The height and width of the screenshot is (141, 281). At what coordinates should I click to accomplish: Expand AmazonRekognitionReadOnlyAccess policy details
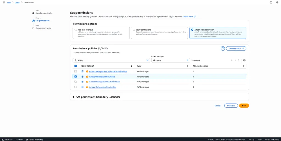[x=82, y=82]
